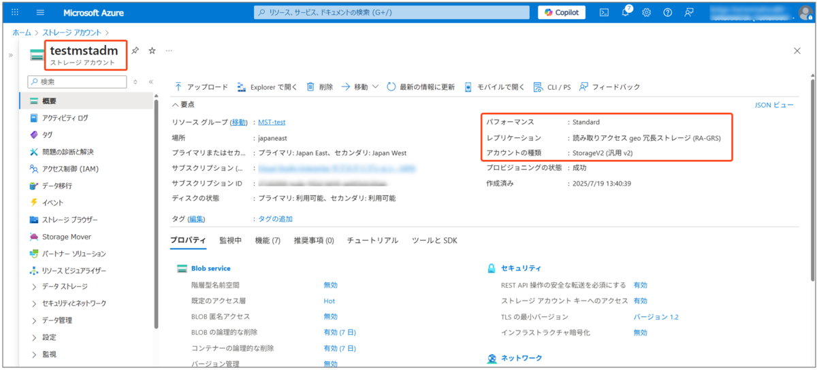The width and height of the screenshot is (817, 370).
Task: Open the feedback person icon in header
Action: click(689, 12)
